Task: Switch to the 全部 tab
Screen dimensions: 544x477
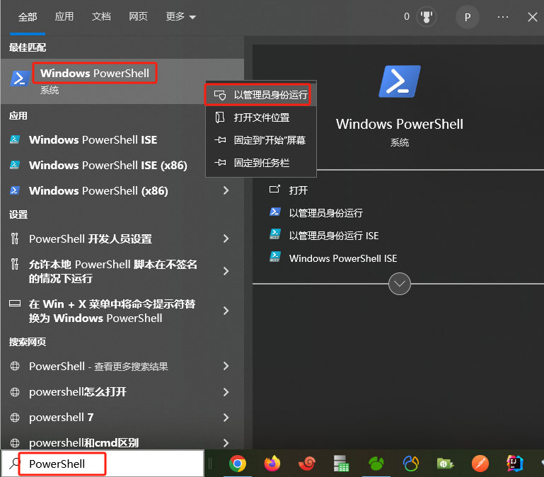Action: click(28, 17)
